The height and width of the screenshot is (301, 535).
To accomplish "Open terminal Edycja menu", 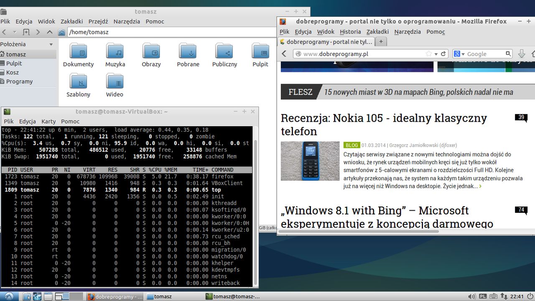I will pyautogui.click(x=28, y=121).
